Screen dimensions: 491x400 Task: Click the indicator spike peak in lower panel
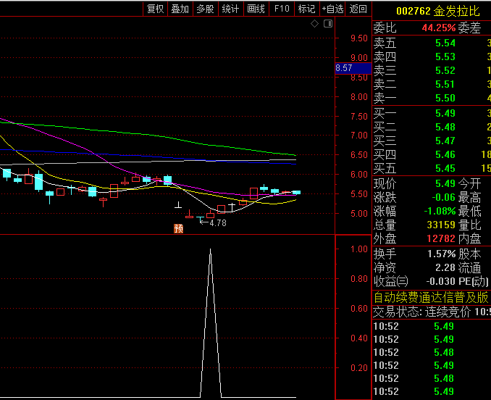pyautogui.click(x=210, y=250)
